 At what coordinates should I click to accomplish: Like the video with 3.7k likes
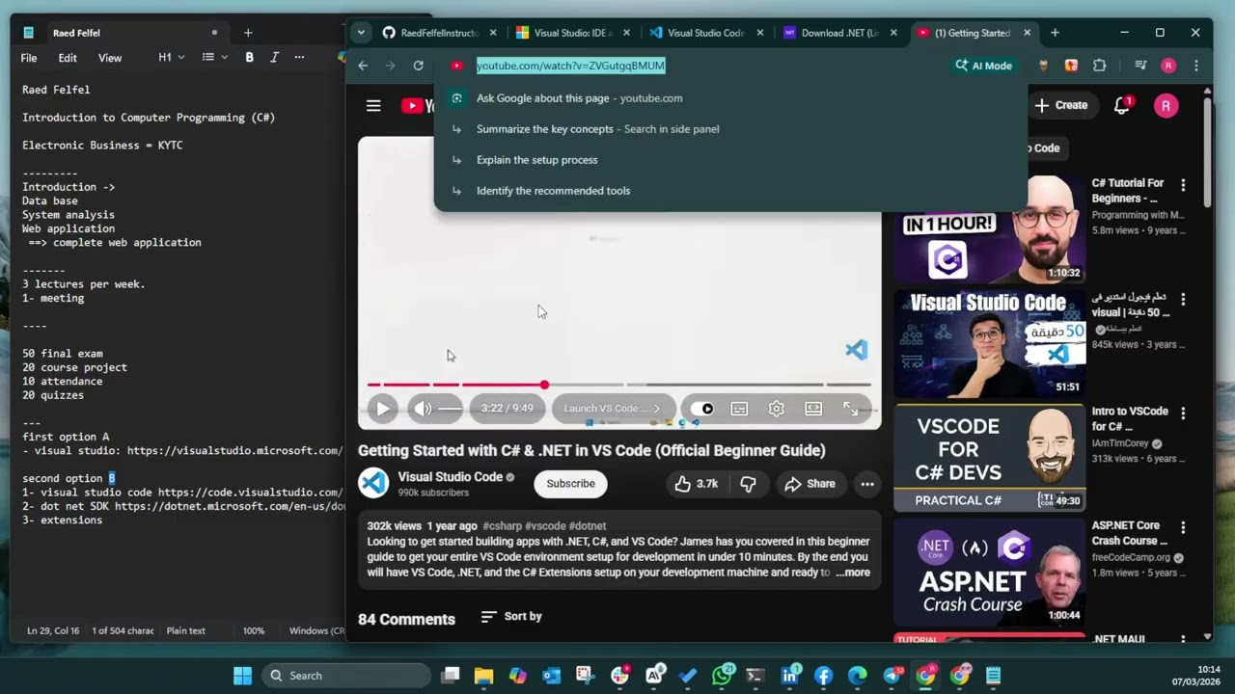[x=697, y=484]
